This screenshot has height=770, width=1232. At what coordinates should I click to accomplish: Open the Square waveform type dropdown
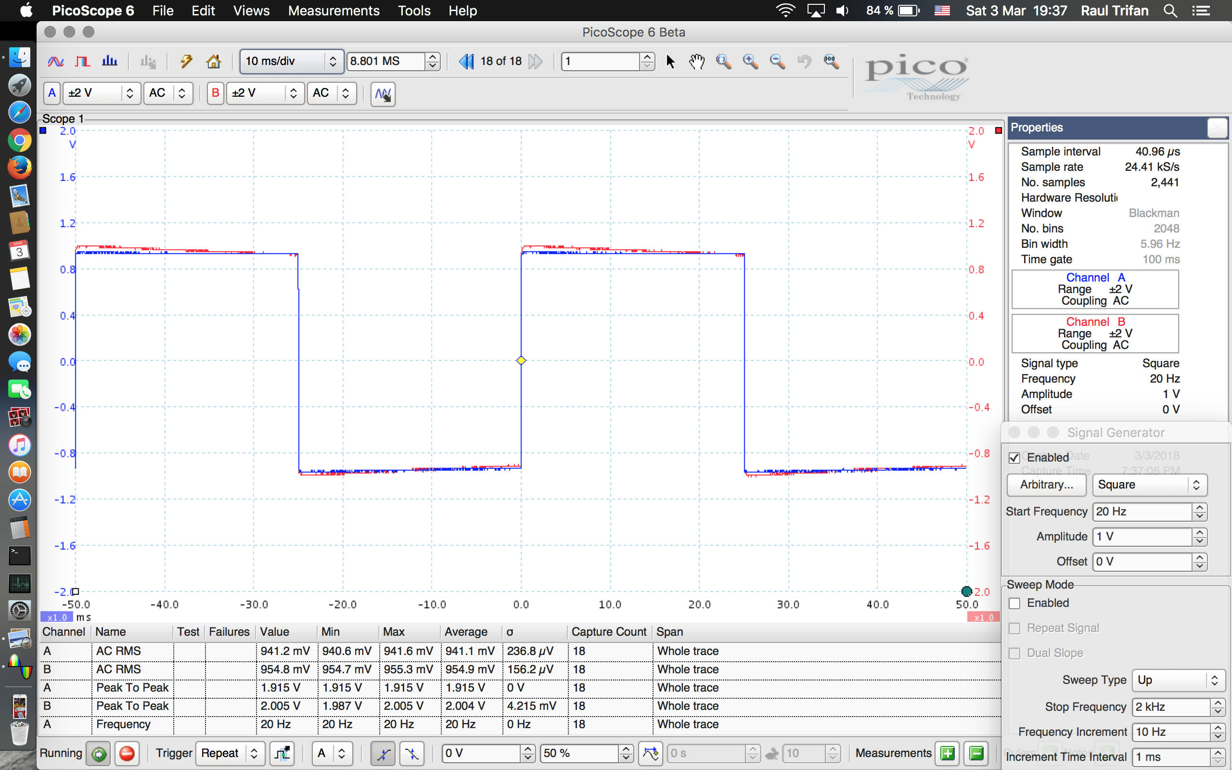(1150, 485)
